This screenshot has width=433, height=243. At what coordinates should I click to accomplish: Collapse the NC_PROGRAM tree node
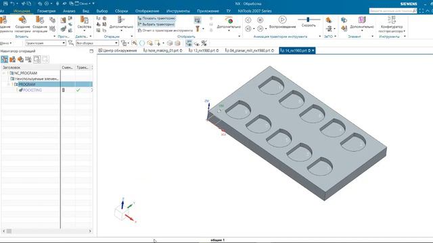(4, 73)
